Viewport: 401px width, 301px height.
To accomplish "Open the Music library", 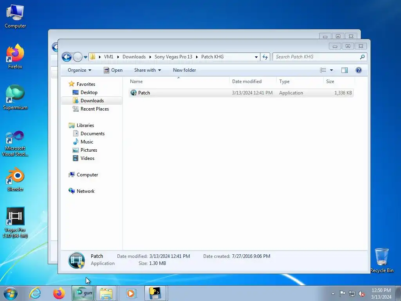I will (87, 142).
